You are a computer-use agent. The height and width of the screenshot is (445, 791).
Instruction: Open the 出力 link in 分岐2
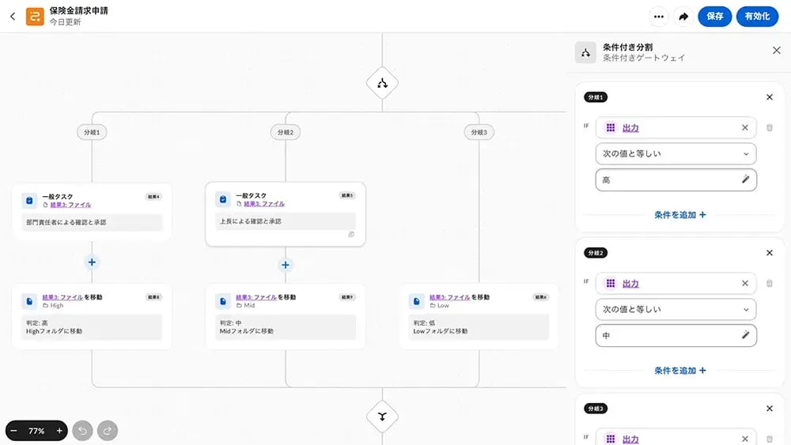coord(630,284)
